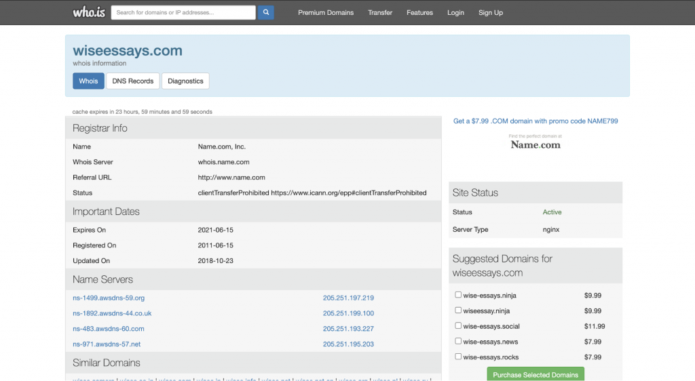Click the Similar Domains section header

(x=253, y=363)
